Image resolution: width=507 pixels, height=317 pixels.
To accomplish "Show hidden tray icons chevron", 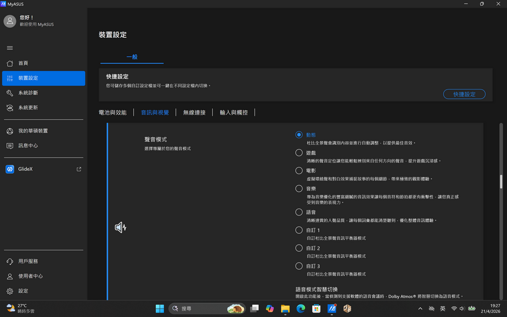I will coord(420,309).
